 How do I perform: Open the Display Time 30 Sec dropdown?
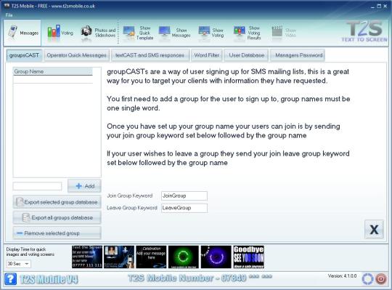(18, 264)
